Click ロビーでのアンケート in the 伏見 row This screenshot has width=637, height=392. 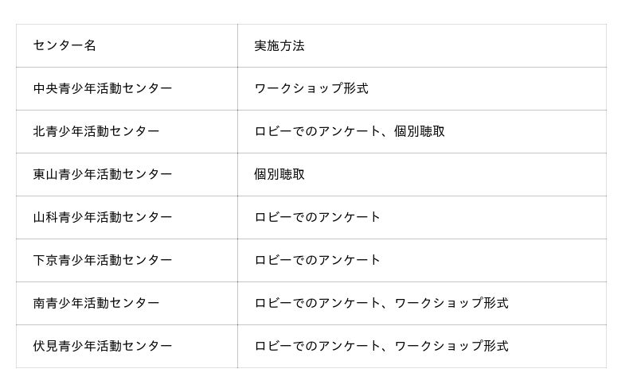coord(318,346)
